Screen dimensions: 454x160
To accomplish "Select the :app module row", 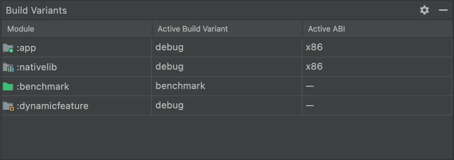I will click(x=27, y=48).
